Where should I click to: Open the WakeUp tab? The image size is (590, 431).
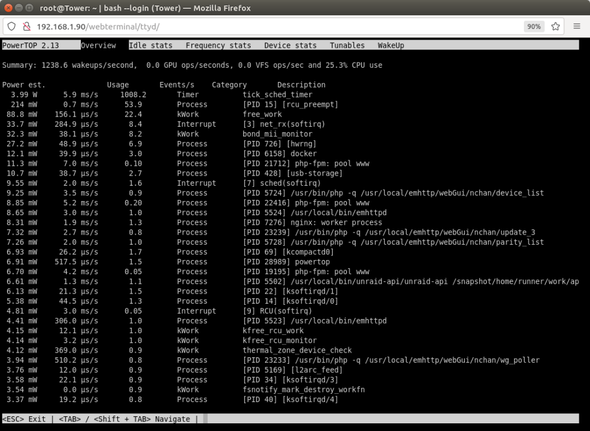tap(391, 45)
